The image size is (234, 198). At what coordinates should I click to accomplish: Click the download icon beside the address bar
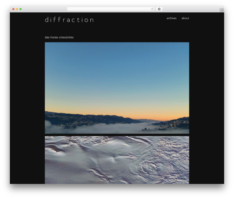(x=159, y=9)
